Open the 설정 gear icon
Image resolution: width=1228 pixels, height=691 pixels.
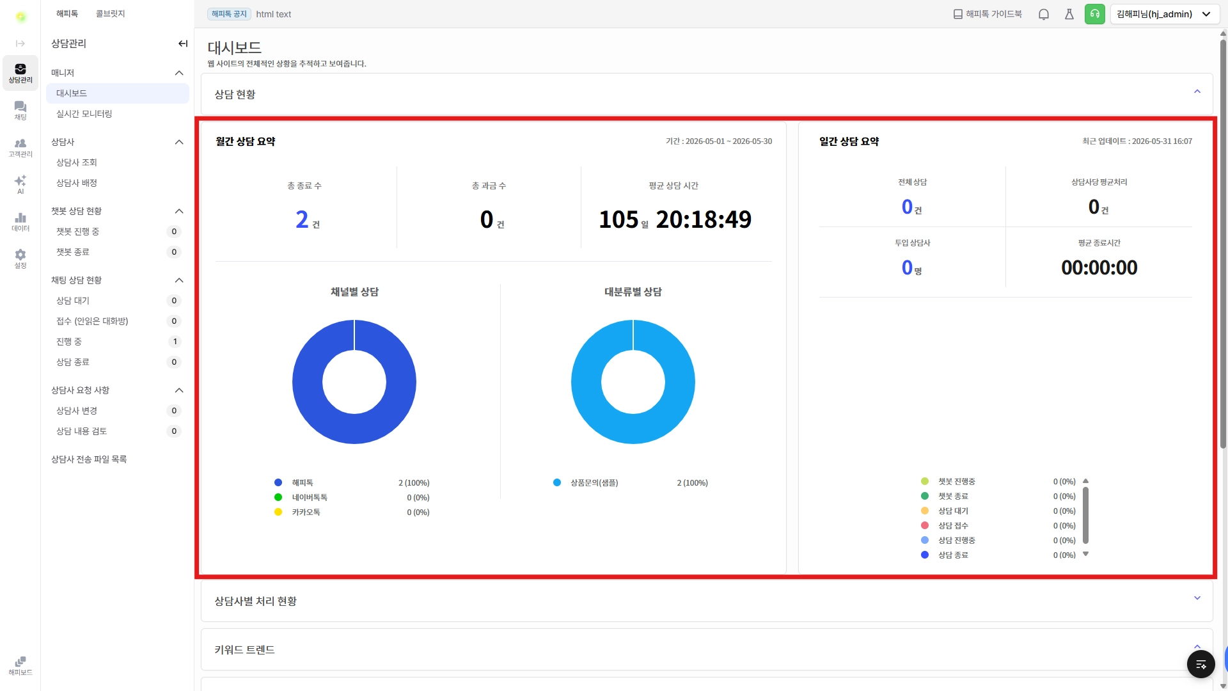pyautogui.click(x=20, y=258)
